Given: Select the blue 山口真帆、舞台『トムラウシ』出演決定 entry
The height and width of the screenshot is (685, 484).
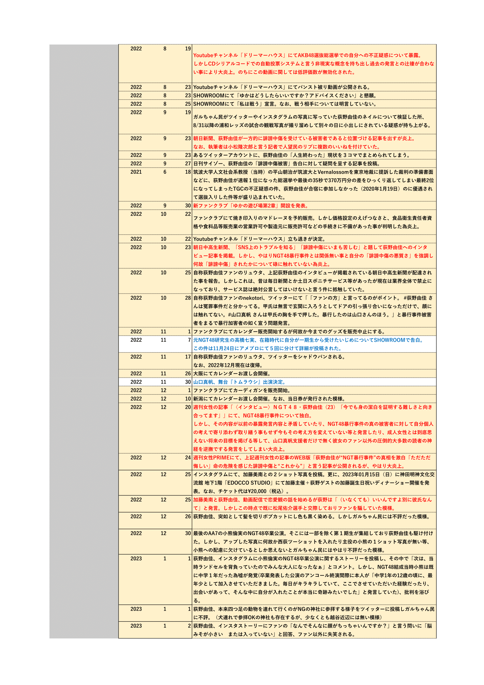Looking at the screenshot, I should point(314,382).
